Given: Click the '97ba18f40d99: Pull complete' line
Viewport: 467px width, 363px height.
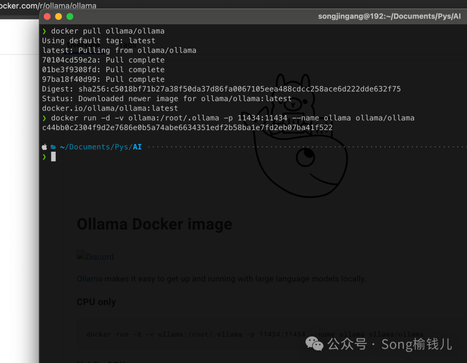Looking at the screenshot, I should click(x=103, y=80).
